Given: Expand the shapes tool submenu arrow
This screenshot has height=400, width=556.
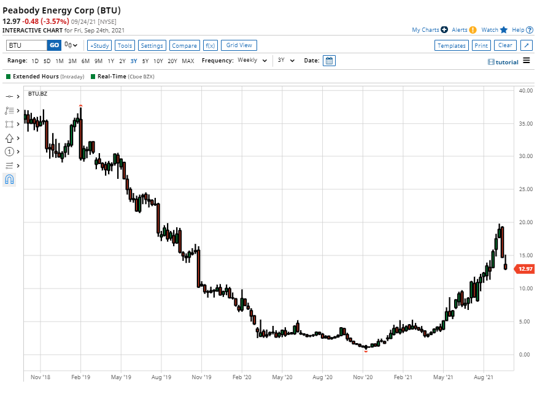Looking at the screenshot, I should tap(18, 124).
